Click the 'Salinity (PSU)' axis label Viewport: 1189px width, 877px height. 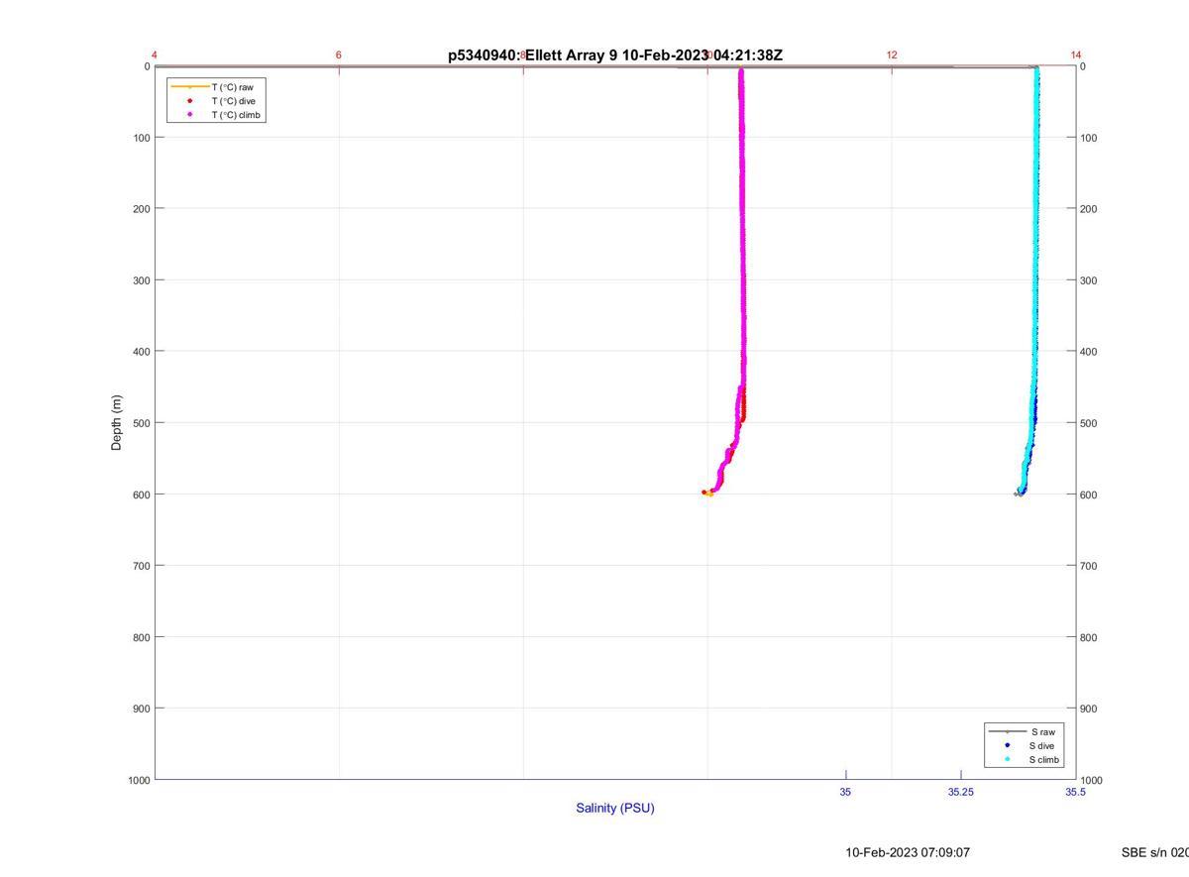(x=615, y=808)
